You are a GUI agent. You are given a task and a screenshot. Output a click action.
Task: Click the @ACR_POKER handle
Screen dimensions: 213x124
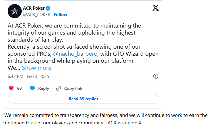coord(37,15)
